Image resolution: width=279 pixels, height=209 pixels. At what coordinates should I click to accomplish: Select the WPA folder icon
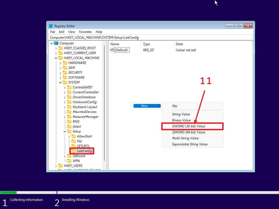pos(69,161)
